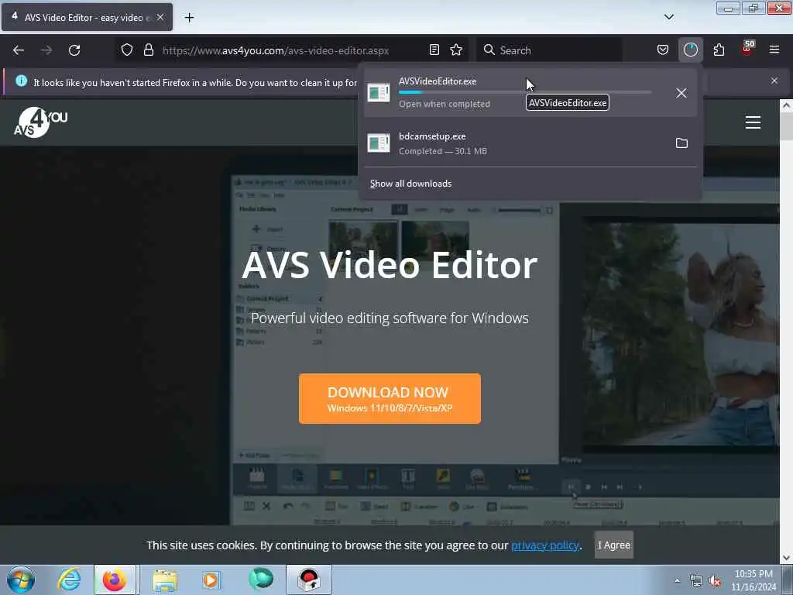Screen dimensions: 793x595
Task: Click the Bandicam recorder taskbar icon
Action: (x=309, y=580)
